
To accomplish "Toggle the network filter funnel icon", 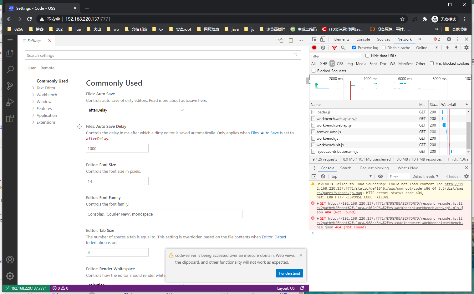I will click(334, 47).
